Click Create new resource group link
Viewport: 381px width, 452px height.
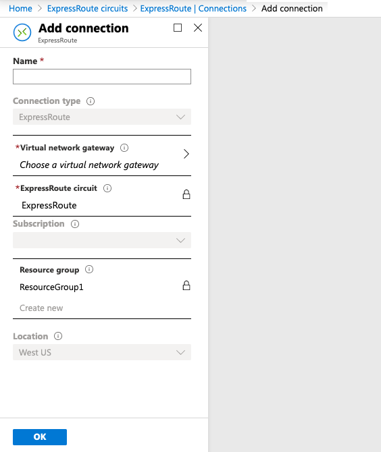(x=41, y=308)
